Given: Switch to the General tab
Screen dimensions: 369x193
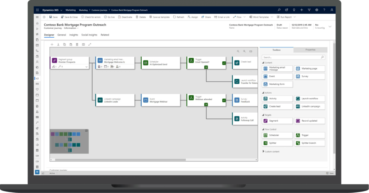Looking at the screenshot, I should coord(62,35).
